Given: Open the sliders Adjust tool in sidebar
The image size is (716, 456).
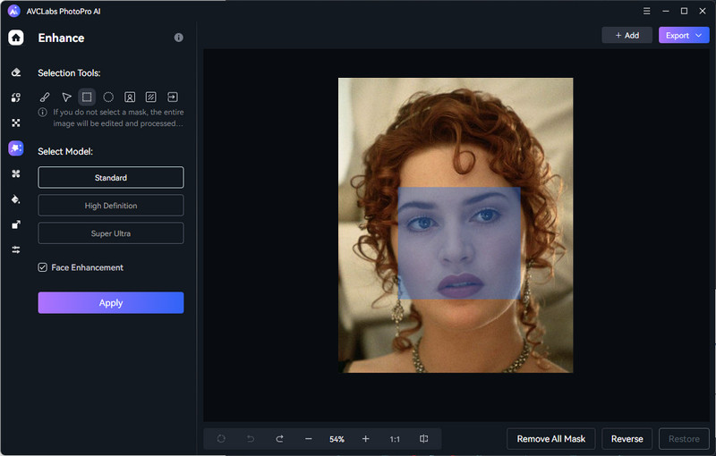Looking at the screenshot, I should click(x=16, y=249).
